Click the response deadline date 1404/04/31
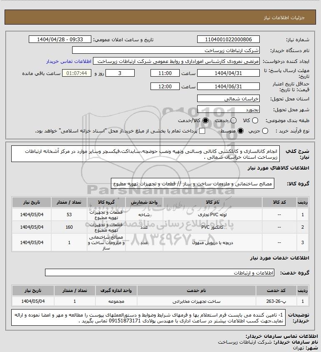 coord(228,73)
